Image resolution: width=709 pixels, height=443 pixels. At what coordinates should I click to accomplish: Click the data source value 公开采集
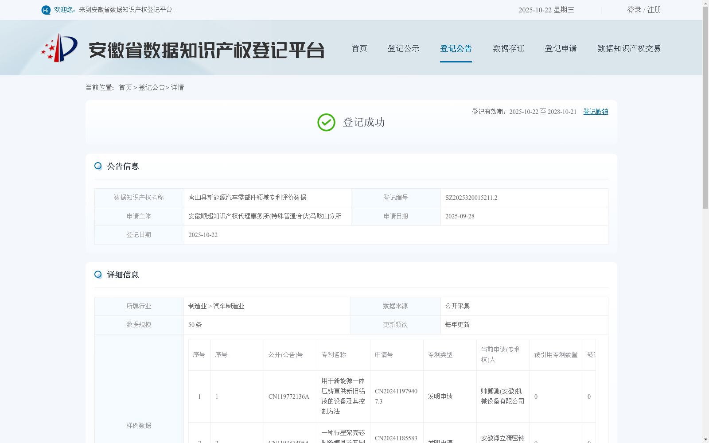coord(457,306)
